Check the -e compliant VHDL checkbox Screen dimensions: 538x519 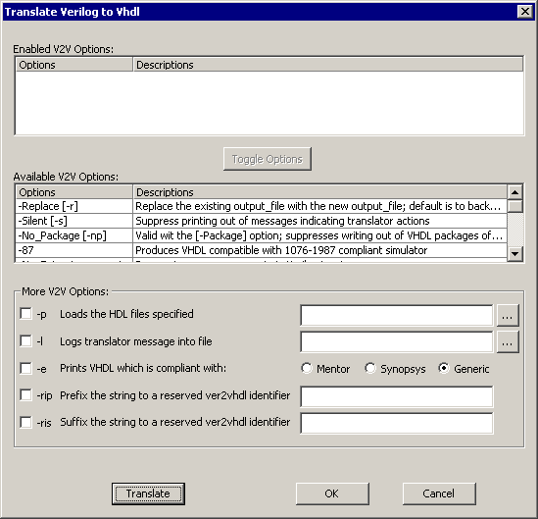26,368
